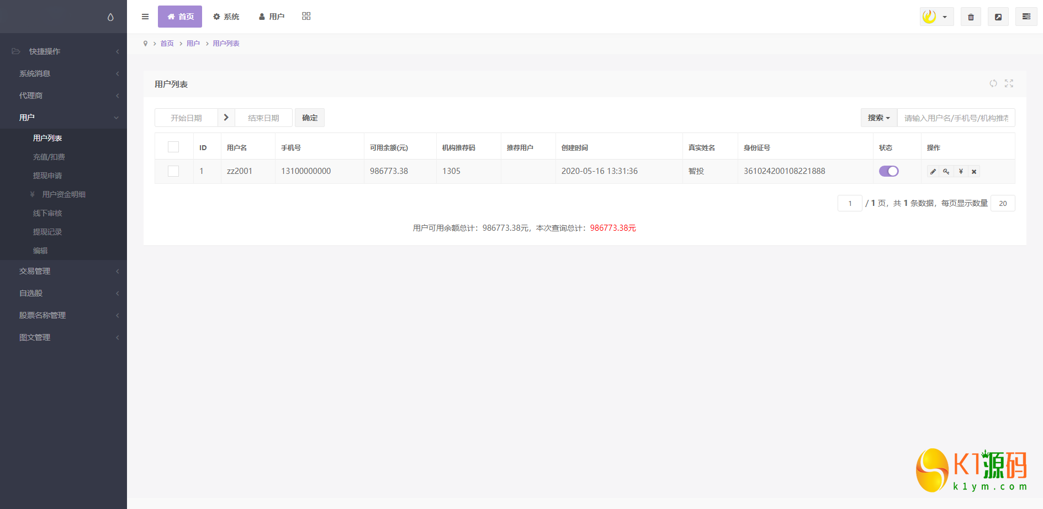Click the phone number 13100000000
This screenshot has width=1043, height=509.
306,171
